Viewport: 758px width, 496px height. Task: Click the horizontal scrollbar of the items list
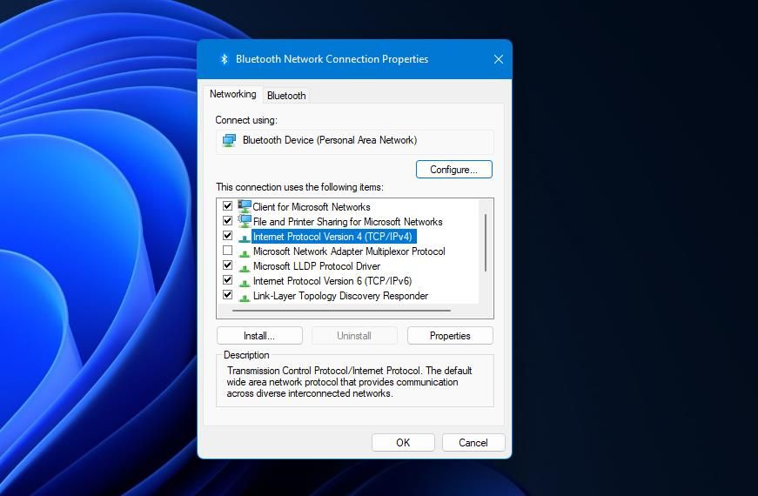[x=341, y=311]
